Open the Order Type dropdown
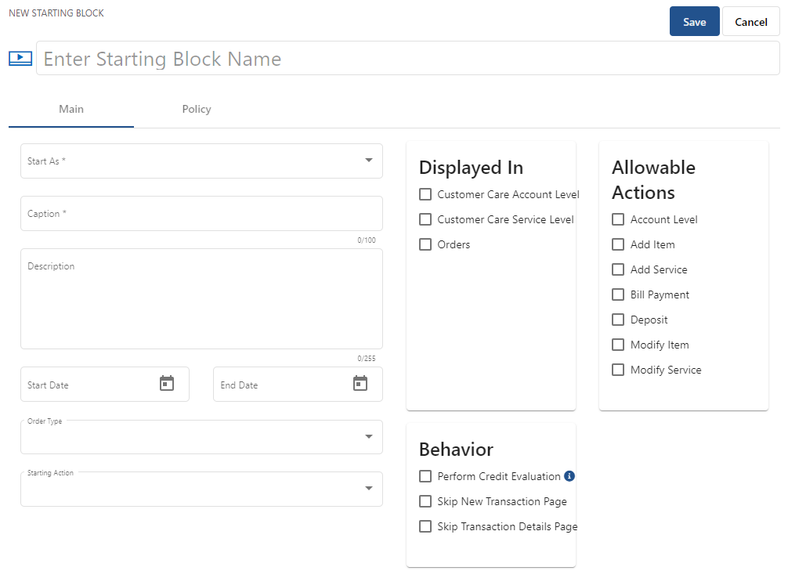The height and width of the screenshot is (578, 788). click(368, 437)
